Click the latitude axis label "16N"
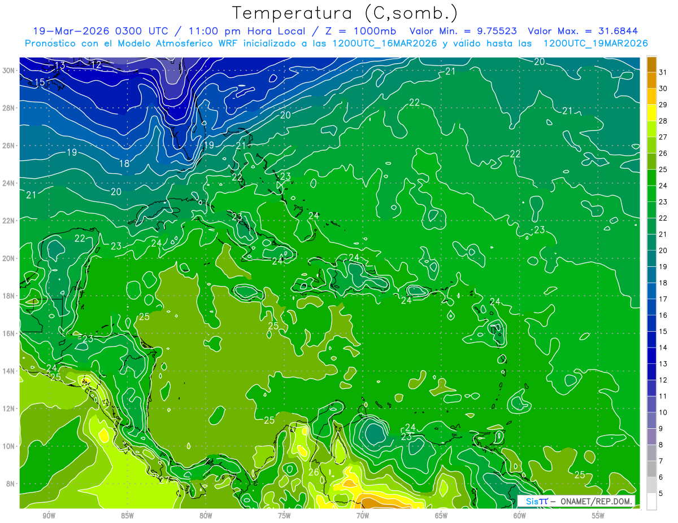This screenshot has height=523, width=678. 8,333
